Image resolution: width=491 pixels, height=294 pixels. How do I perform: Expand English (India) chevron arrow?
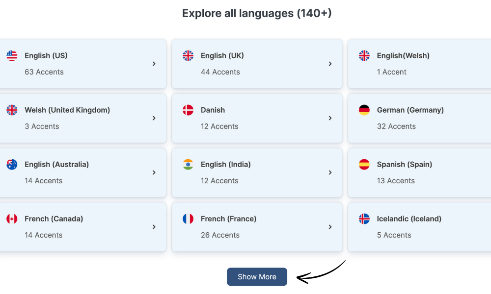pos(330,172)
